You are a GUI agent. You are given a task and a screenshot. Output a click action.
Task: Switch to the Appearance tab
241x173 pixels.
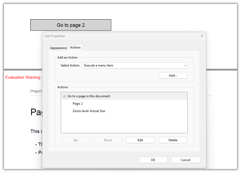tap(58, 48)
